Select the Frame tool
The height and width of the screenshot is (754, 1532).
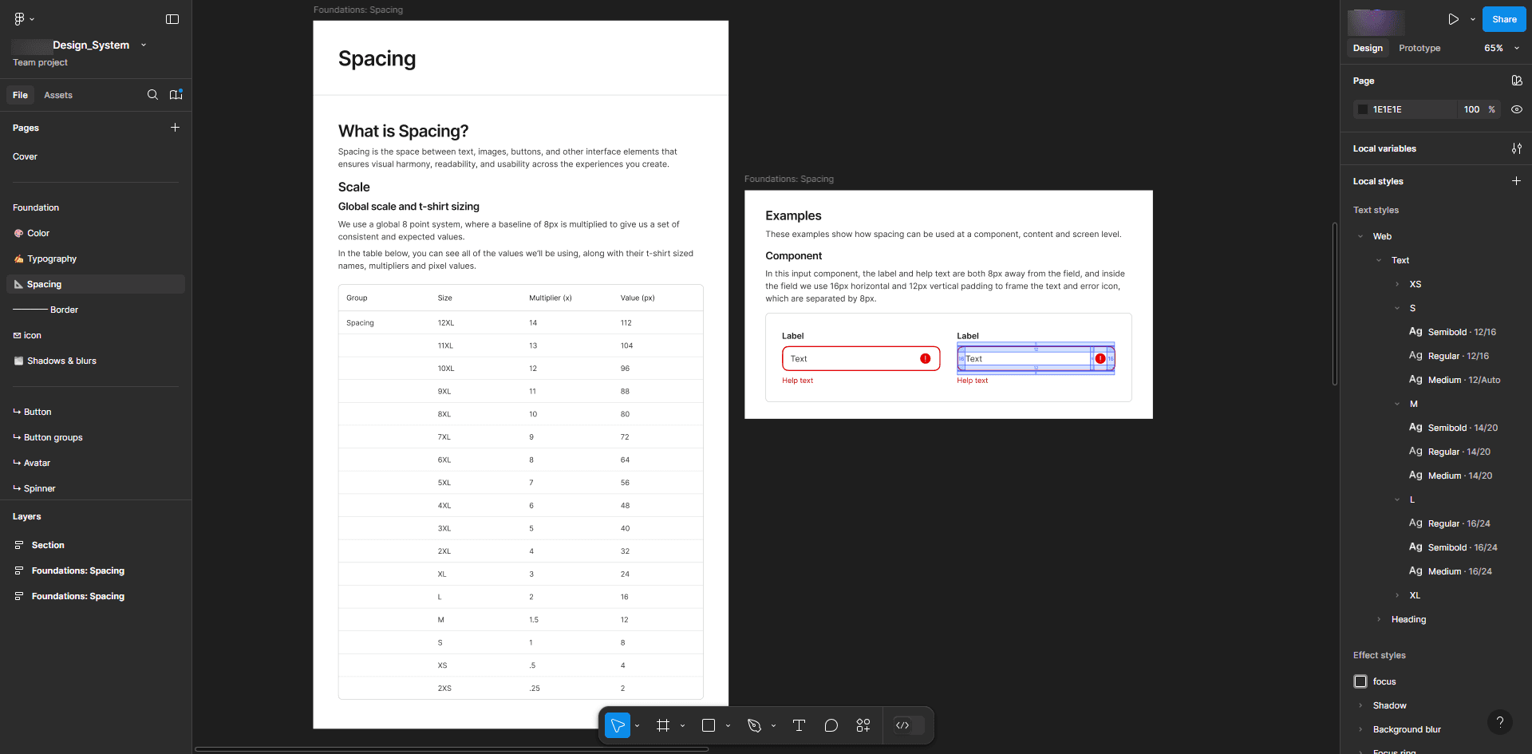(663, 725)
